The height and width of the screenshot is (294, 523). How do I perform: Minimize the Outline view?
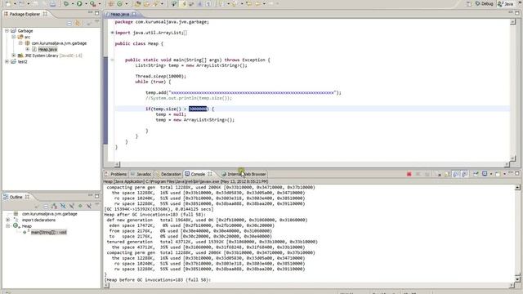[x=90, y=196]
